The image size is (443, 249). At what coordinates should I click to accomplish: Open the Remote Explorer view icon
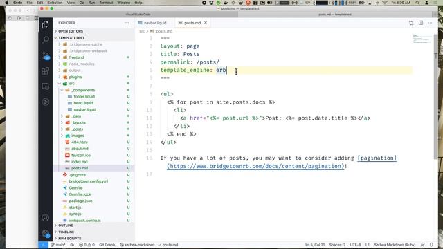(45, 86)
